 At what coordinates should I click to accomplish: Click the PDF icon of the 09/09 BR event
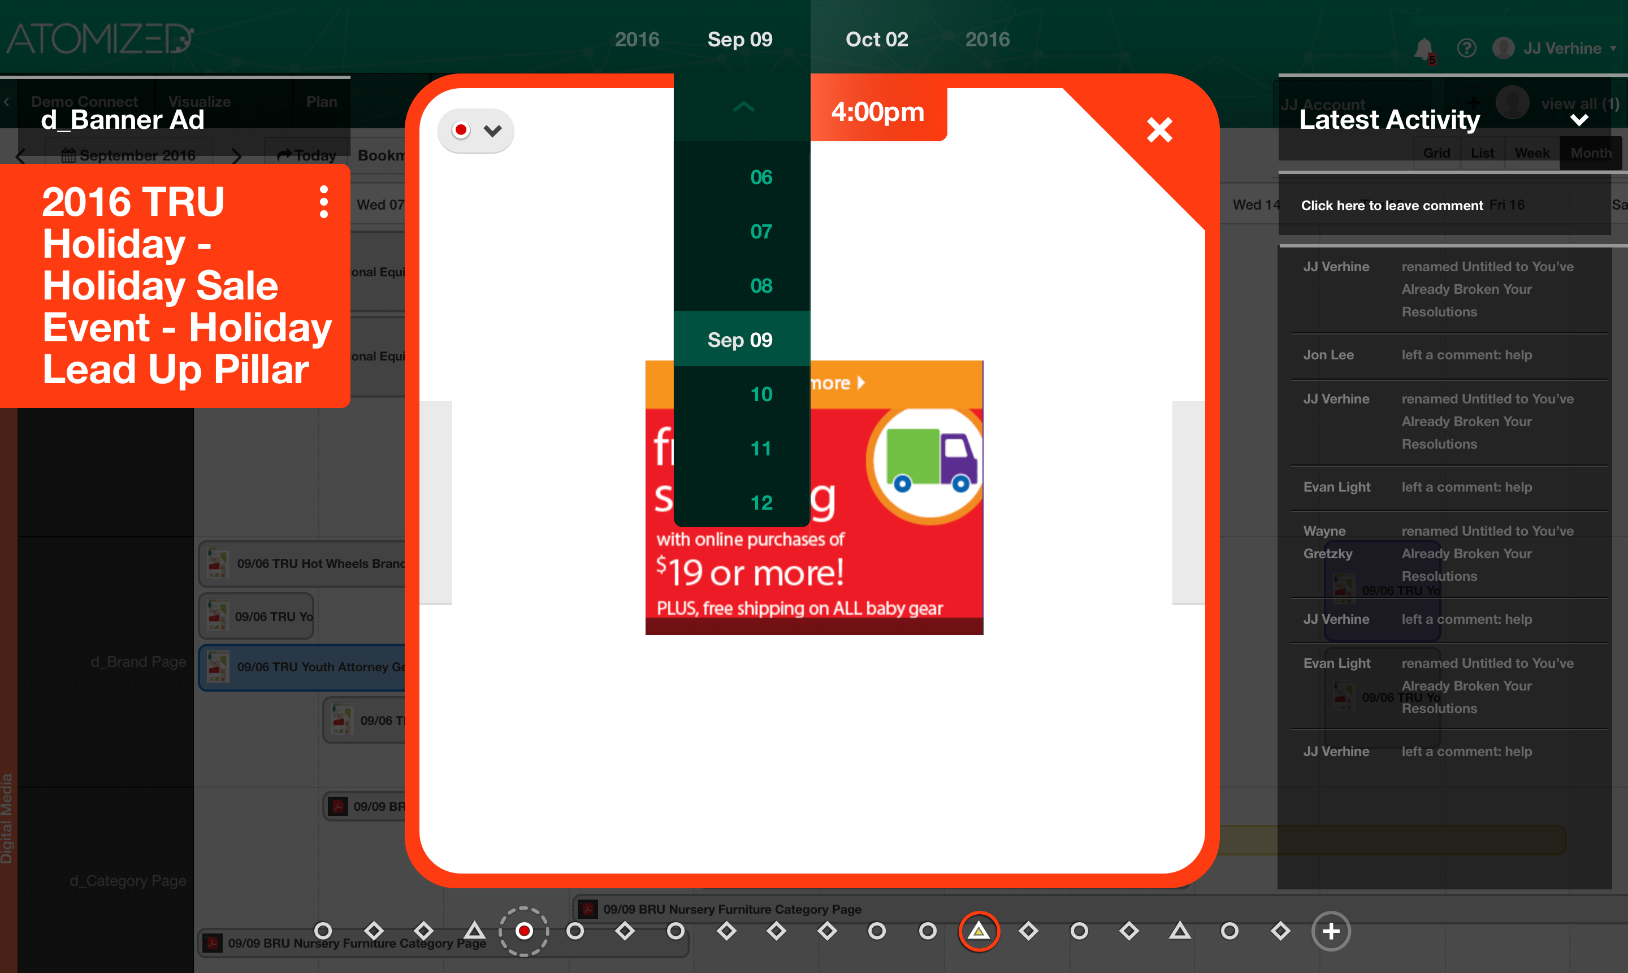pos(338,806)
